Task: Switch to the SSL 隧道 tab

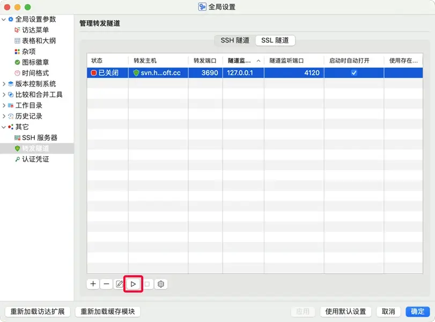Action: coord(276,40)
